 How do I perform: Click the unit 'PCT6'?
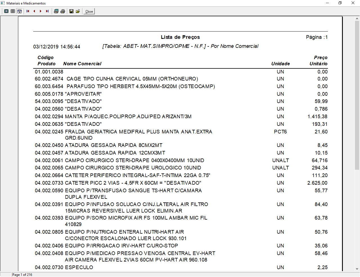[280, 132]
